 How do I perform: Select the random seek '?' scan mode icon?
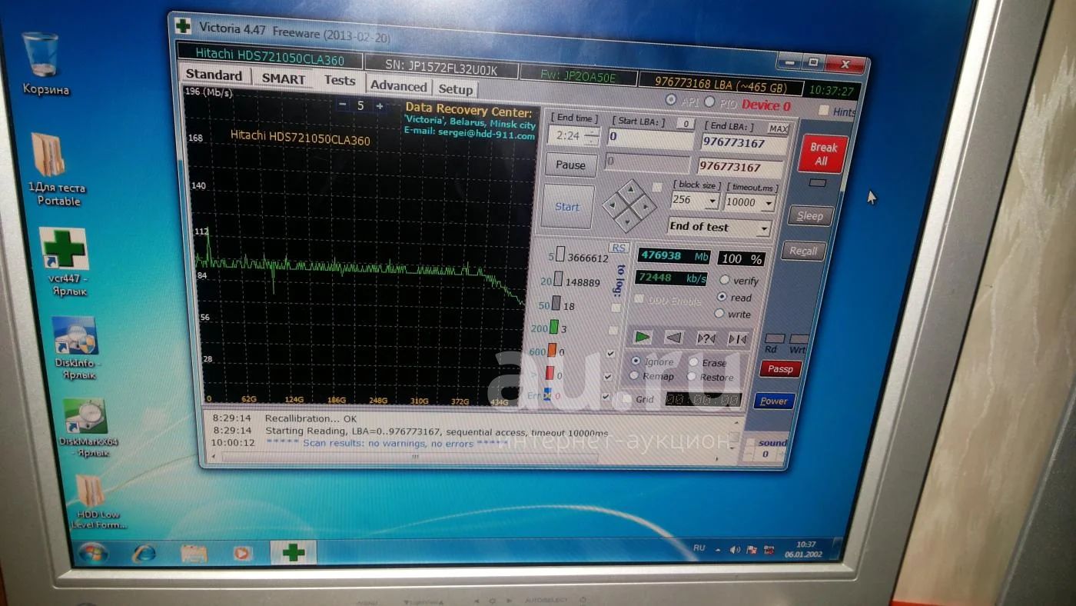[x=706, y=338]
